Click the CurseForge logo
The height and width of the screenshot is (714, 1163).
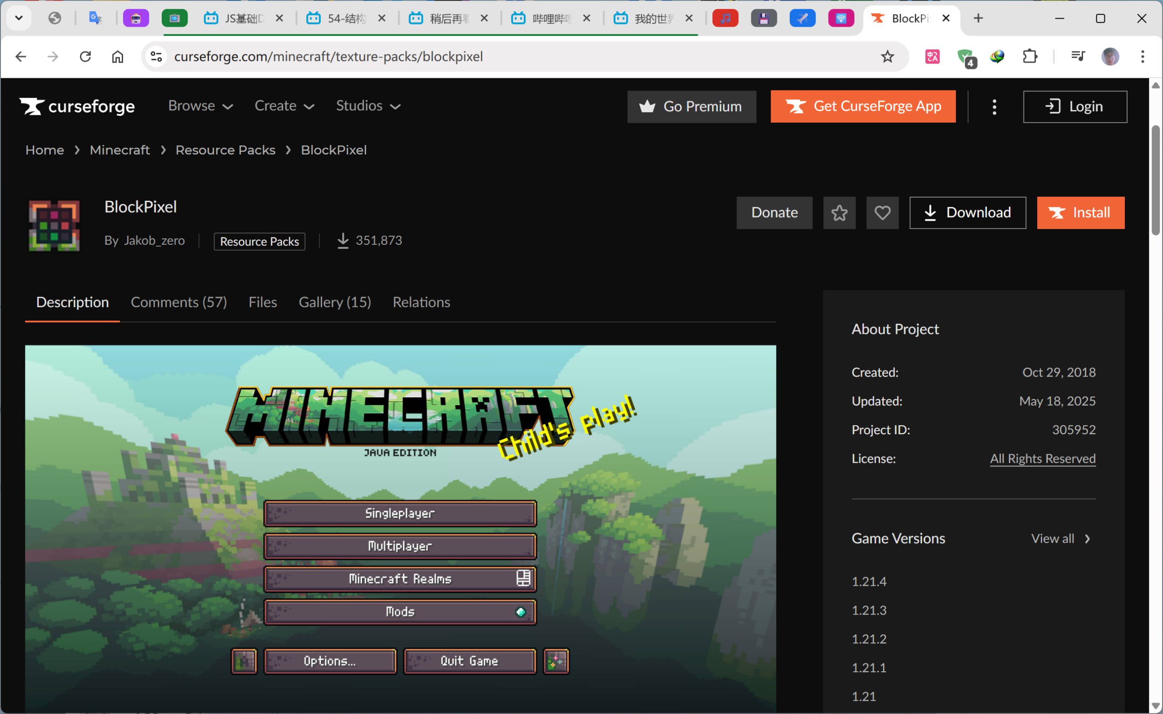[77, 106]
